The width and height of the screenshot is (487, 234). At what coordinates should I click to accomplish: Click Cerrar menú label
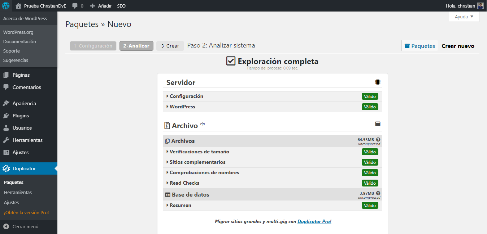pos(25,227)
